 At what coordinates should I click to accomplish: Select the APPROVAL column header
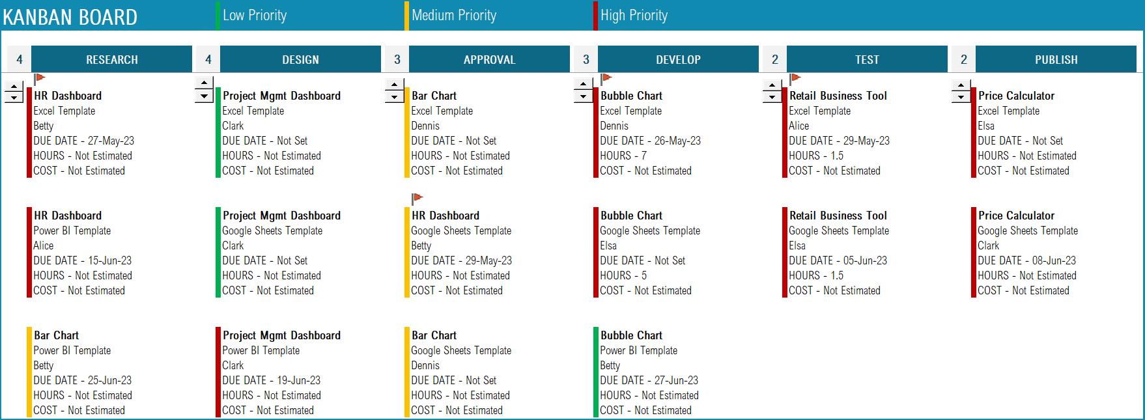490,59
